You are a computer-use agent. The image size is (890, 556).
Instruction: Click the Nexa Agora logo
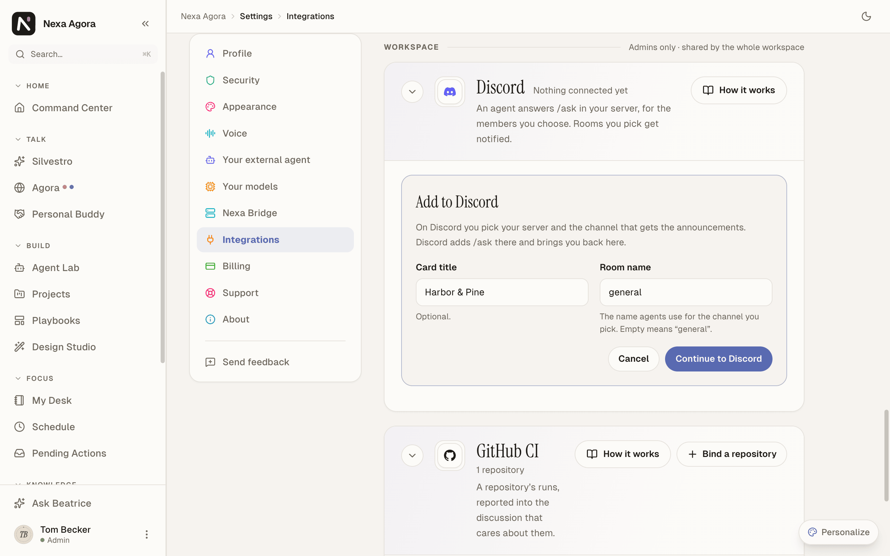[x=24, y=24]
